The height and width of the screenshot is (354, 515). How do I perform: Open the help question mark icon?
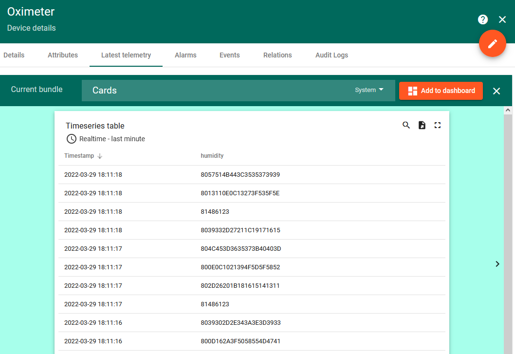click(x=482, y=19)
